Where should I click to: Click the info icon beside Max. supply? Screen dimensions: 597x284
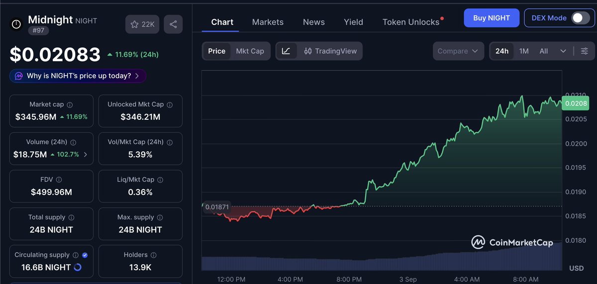click(160, 217)
